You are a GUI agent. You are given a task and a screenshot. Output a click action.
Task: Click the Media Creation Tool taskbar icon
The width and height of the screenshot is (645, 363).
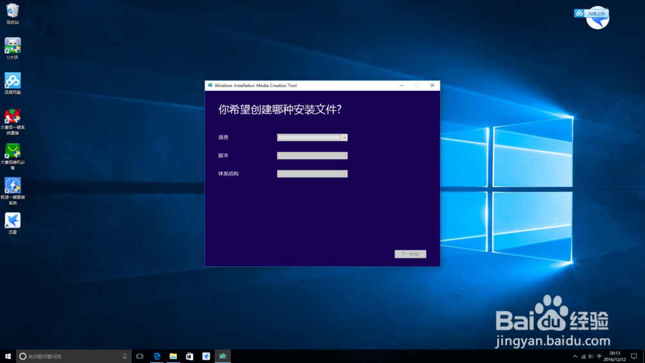pos(223,357)
